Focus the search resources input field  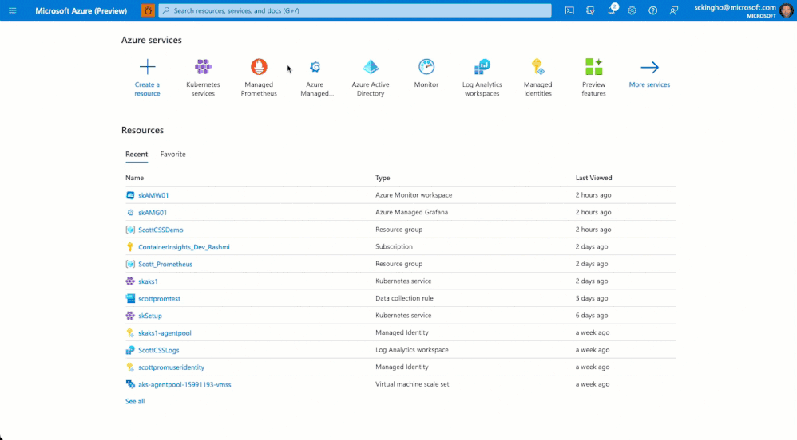tap(355, 10)
